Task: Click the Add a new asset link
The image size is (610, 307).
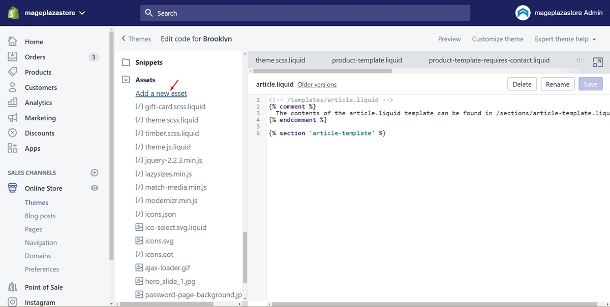Action: 161,93
